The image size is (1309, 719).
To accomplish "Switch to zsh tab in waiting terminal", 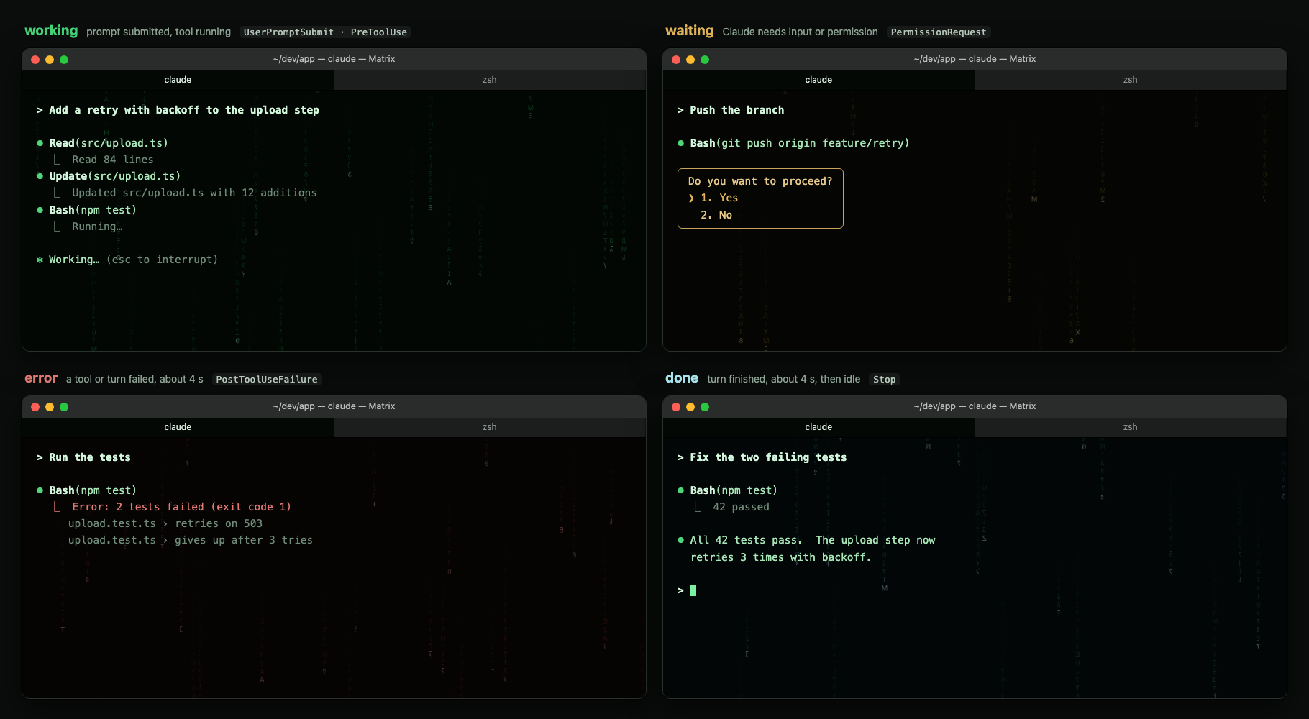I will 1131,80.
